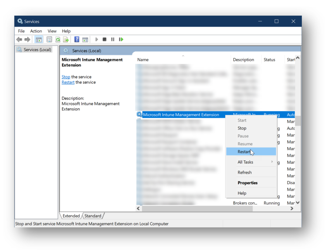Close the Services window

click(x=293, y=21)
